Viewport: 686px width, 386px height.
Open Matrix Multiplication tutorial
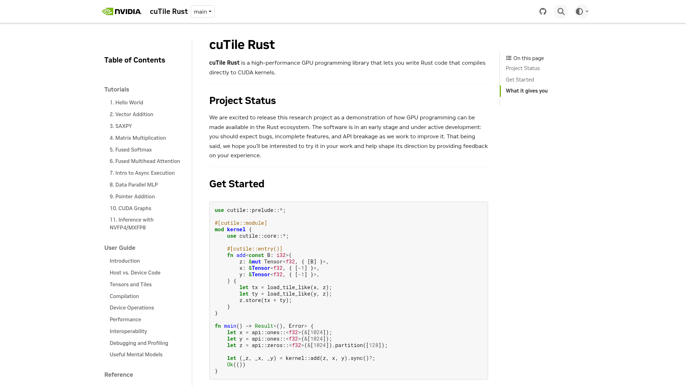click(138, 138)
